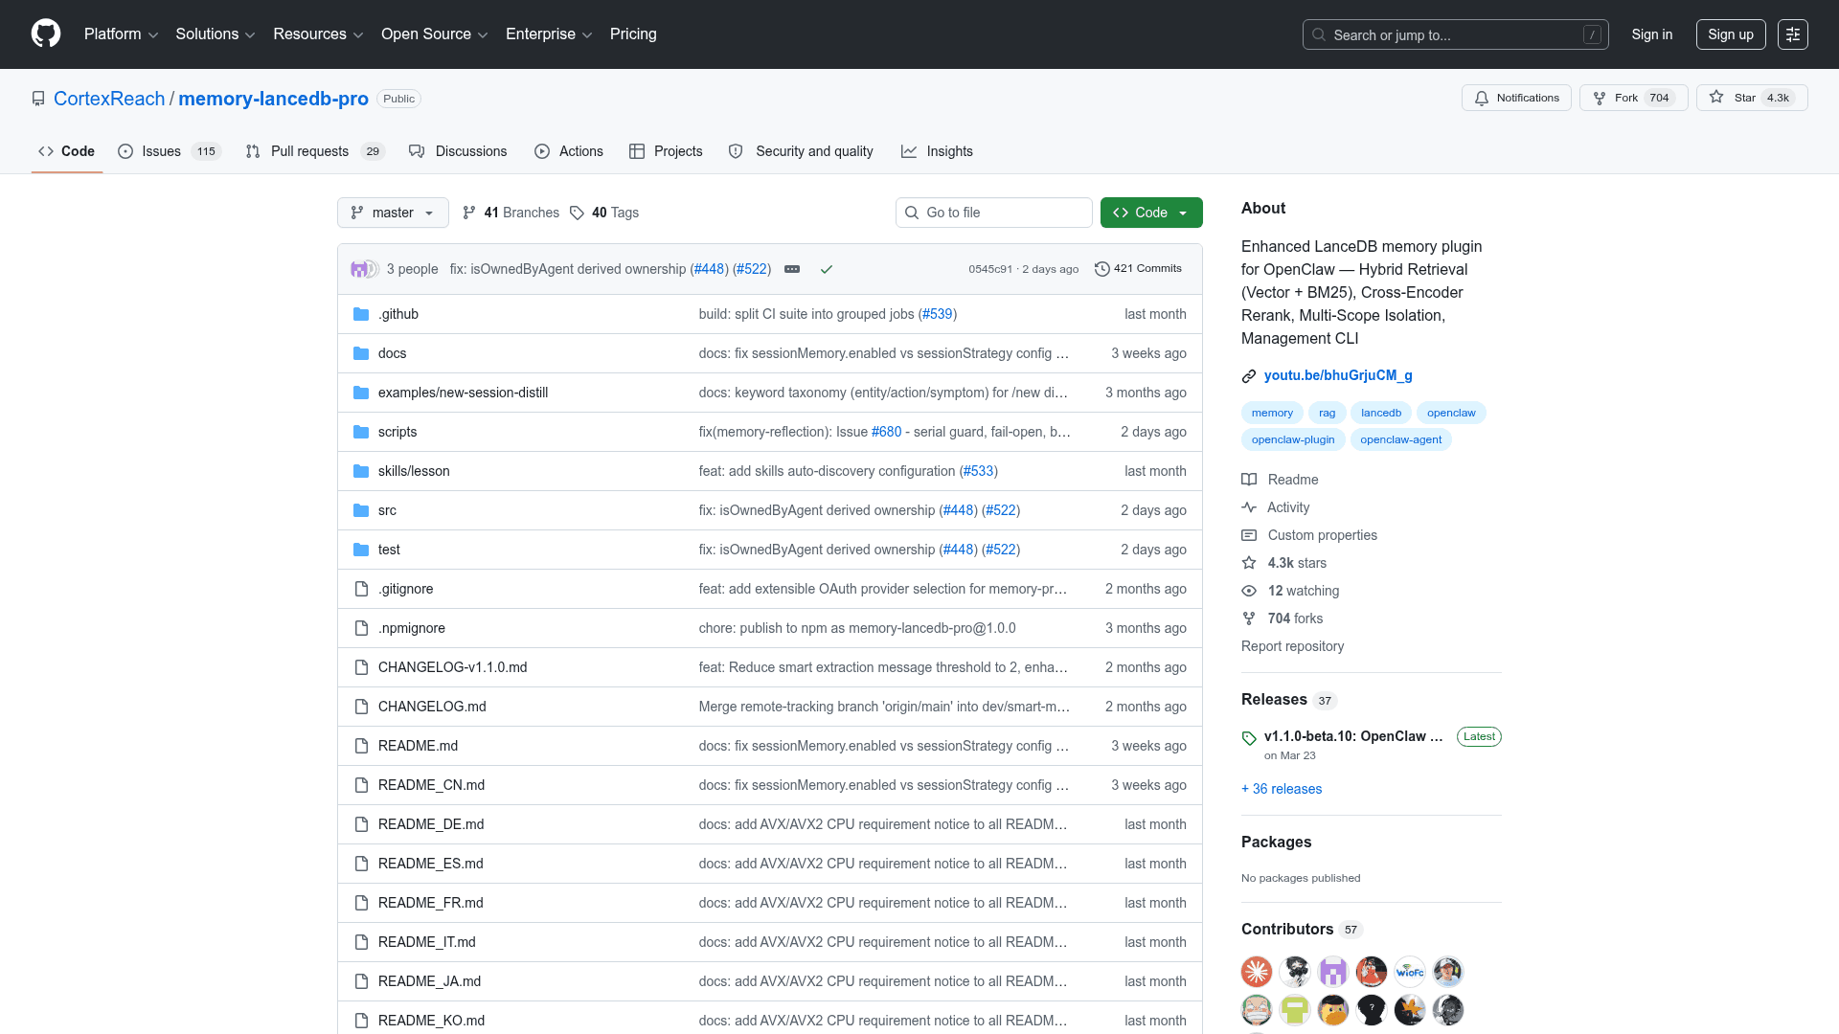Click the book icon beside Readme
The image size is (1839, 1034).
tap(1249, 480)
